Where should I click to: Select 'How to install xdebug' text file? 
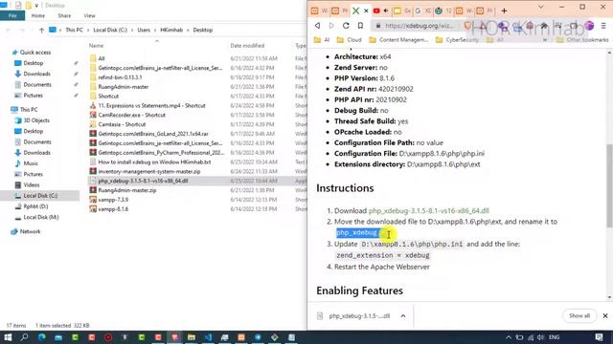coord(154,161)
